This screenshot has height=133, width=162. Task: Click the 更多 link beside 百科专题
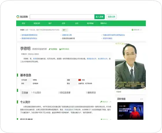click(x=141, y=99)
